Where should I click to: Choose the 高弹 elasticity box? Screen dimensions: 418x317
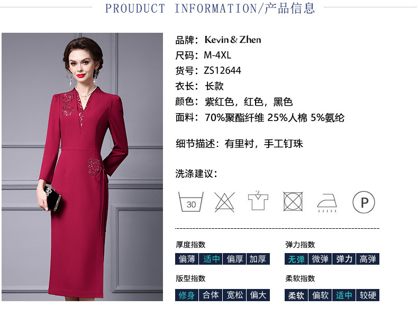368,259
